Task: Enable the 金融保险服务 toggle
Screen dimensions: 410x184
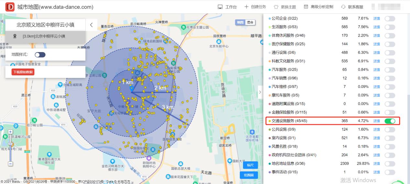Action: coord(390,112)
